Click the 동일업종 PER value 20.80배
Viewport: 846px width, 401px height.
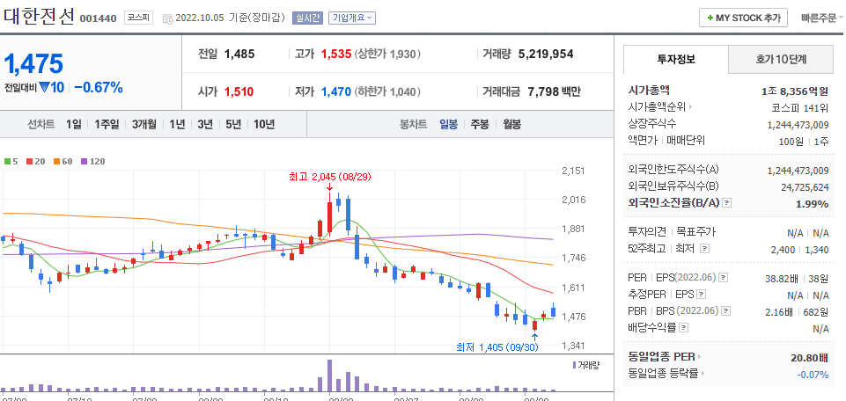811,357
